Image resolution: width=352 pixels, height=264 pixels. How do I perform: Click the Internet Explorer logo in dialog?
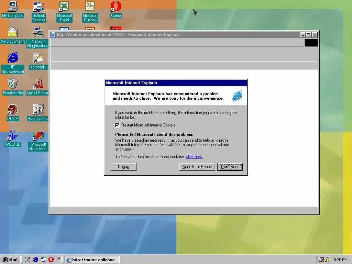click(x=237, y=96)
